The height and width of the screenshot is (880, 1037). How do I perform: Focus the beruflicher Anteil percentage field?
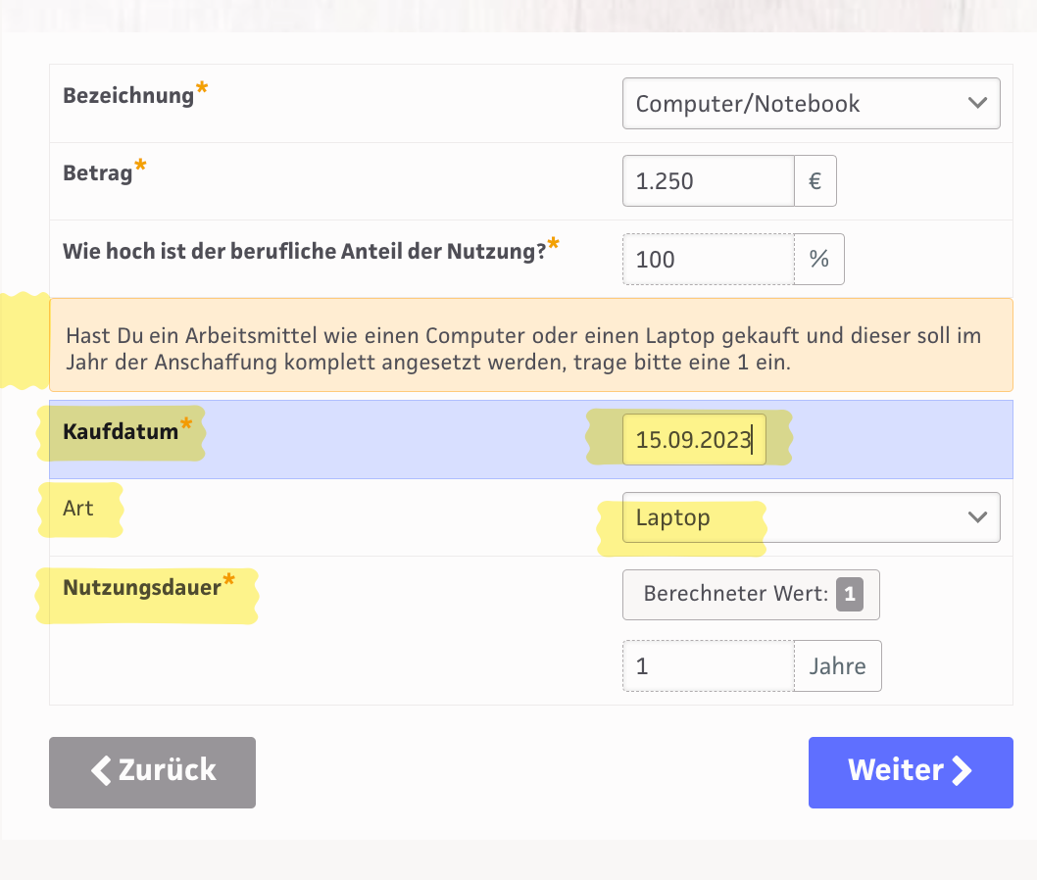(707, 260)
